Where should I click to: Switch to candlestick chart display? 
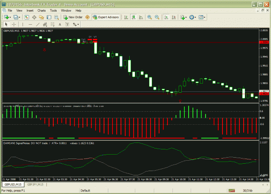pos(134,17)
